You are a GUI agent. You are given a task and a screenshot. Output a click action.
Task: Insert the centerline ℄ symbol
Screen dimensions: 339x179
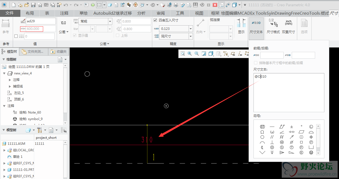[x=262, y=147]
